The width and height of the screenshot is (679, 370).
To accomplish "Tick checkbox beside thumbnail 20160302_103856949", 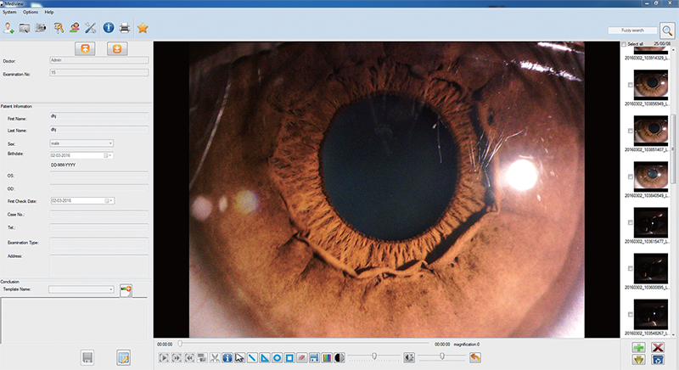I will click(x=629, y=86).
